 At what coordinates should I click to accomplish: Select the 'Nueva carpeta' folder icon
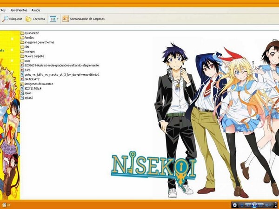point(22,56)
